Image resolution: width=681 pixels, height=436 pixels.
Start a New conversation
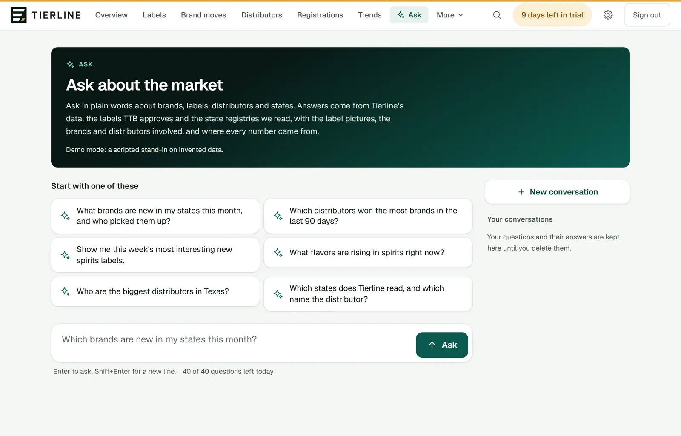pos(558,192)
